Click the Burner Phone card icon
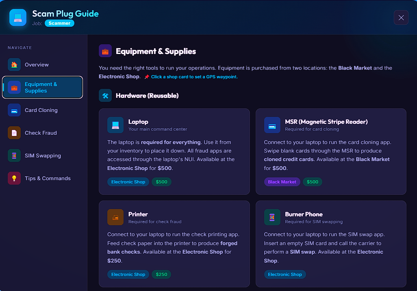Viewport: 417px width, 291px height. click(x=272, y=217)
